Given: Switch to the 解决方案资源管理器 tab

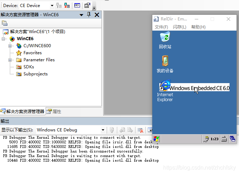Looking at the screenshot, I should coord(22,111).
